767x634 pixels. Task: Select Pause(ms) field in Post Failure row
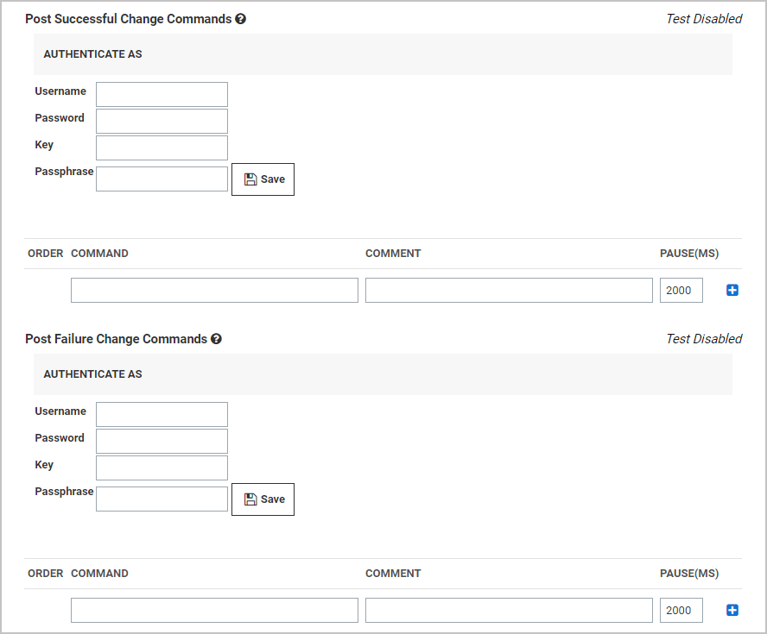tap(681, 611)
